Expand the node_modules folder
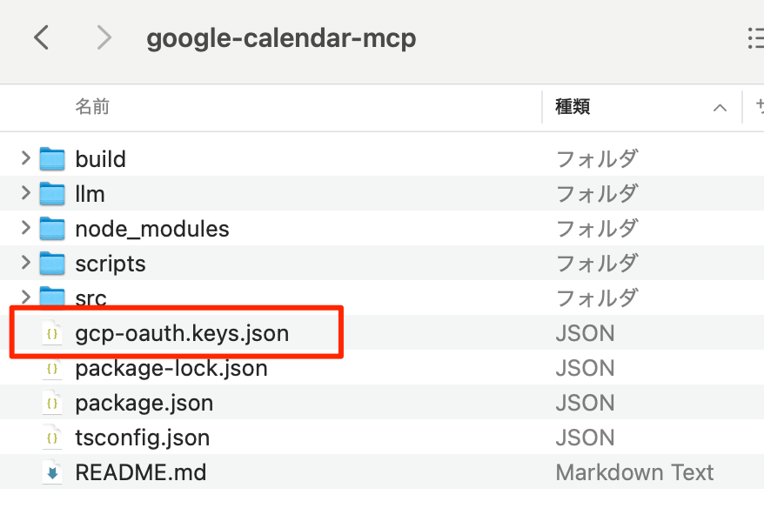 pos(26,228)
